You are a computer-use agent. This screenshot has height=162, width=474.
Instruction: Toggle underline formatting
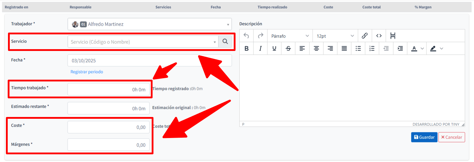tap(274, 49)
